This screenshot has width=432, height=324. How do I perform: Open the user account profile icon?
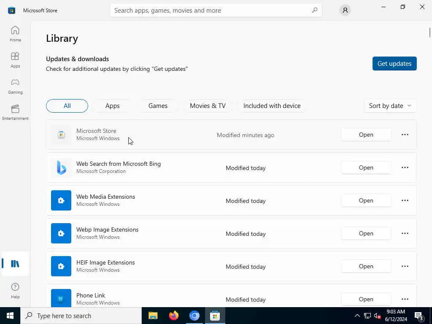click(345, 10)
